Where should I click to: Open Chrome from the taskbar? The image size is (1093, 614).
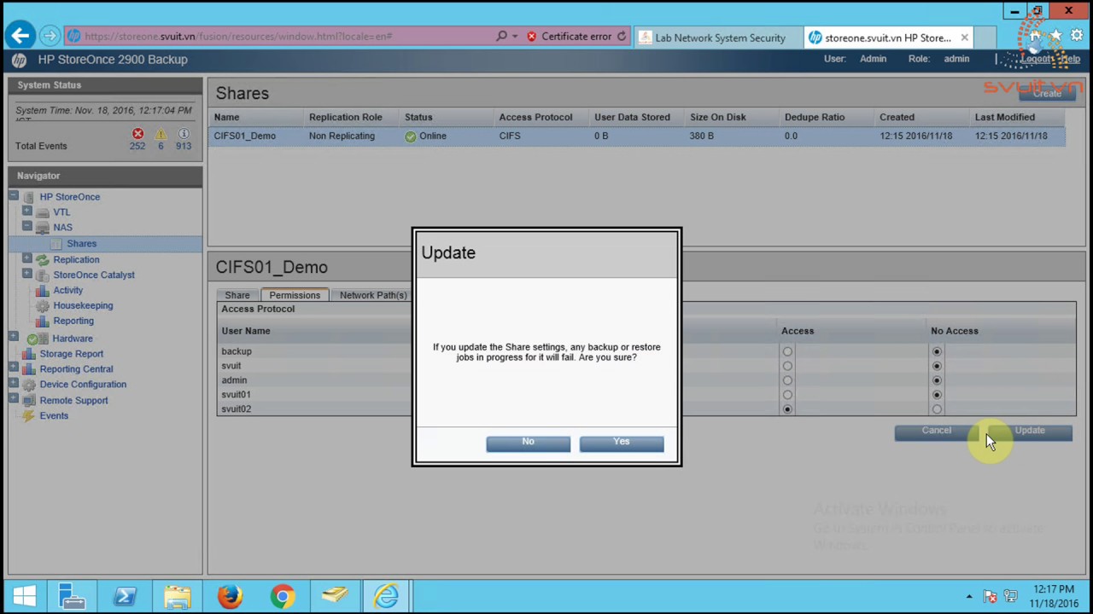click(x=282, y=596)
